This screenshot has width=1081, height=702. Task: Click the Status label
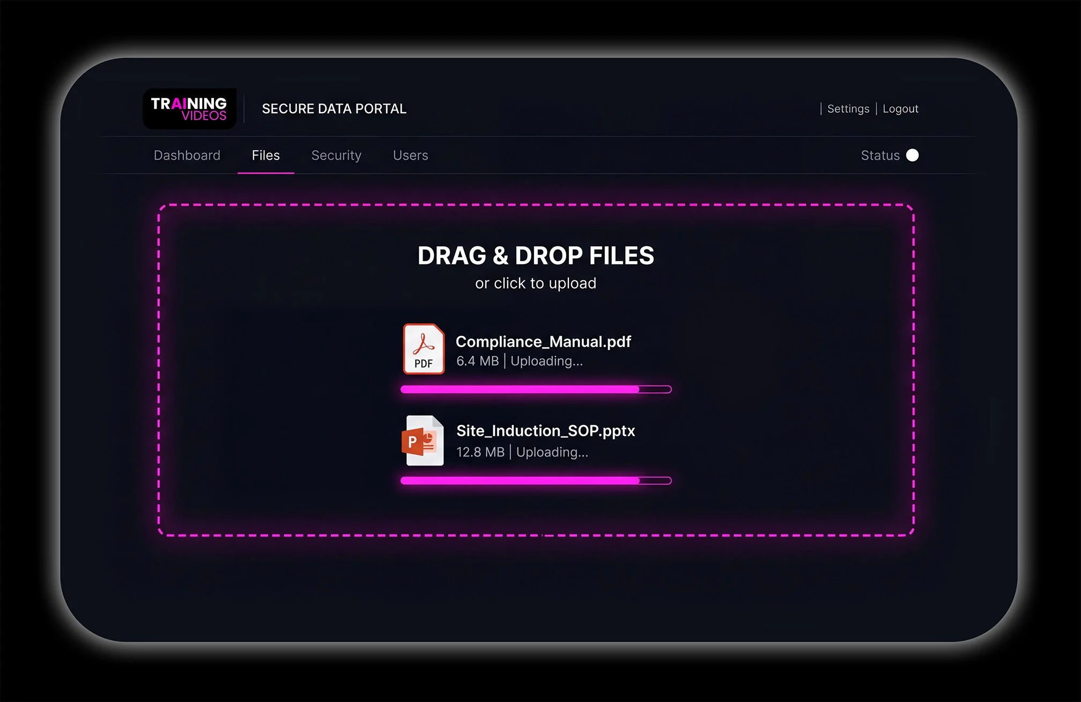pos(880,156)
